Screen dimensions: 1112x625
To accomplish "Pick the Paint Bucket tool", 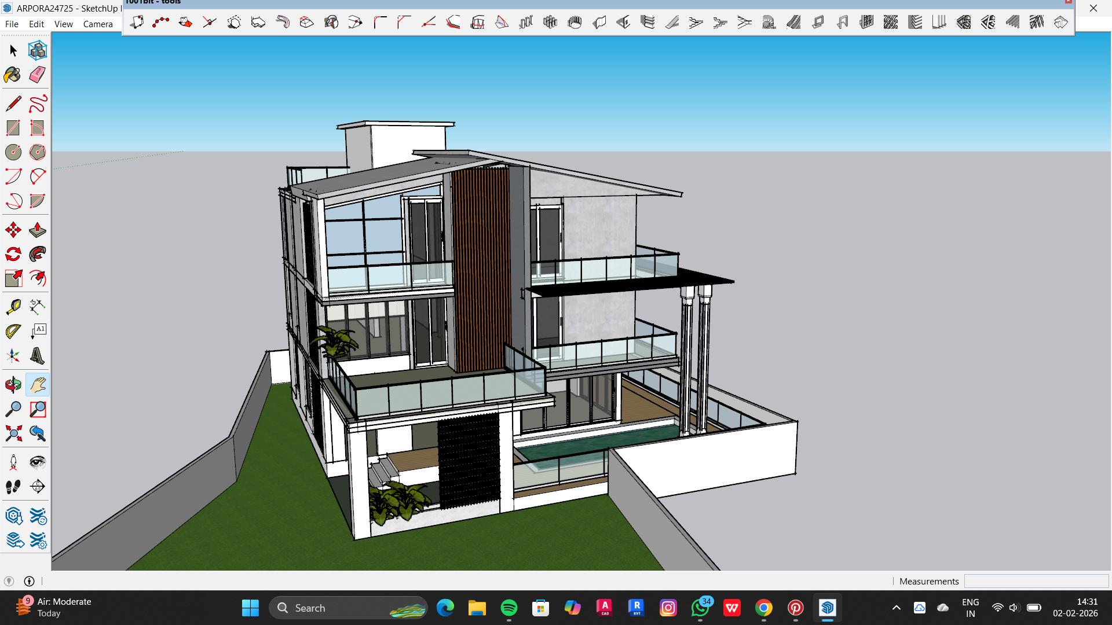I will (x=13, y=75).
